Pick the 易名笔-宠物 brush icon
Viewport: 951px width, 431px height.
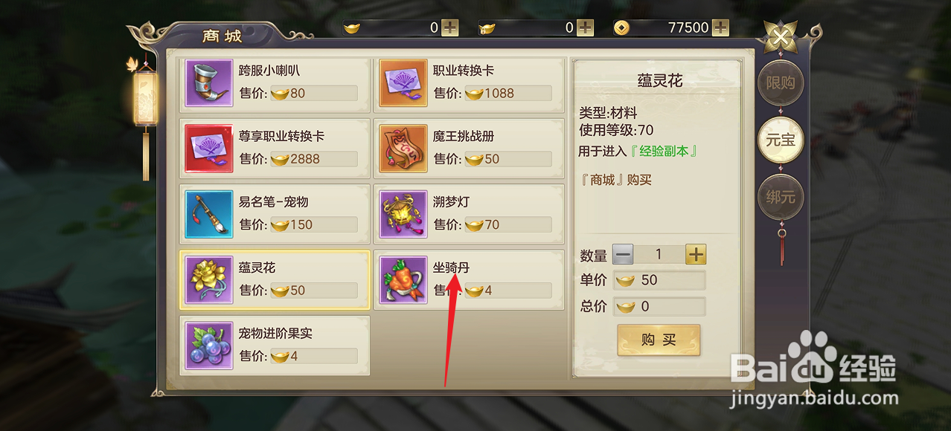coord(209,215)
